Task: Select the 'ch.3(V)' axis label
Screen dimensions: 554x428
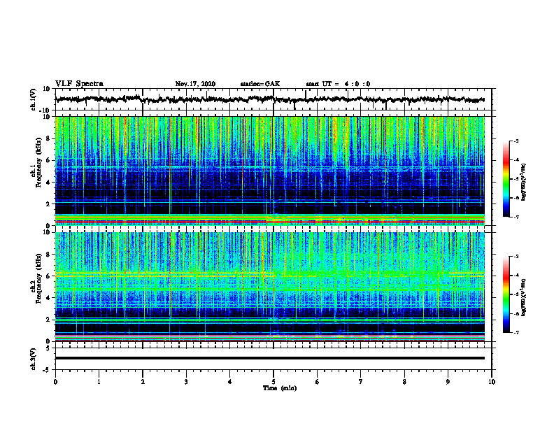Action: [x=34, y=359]
